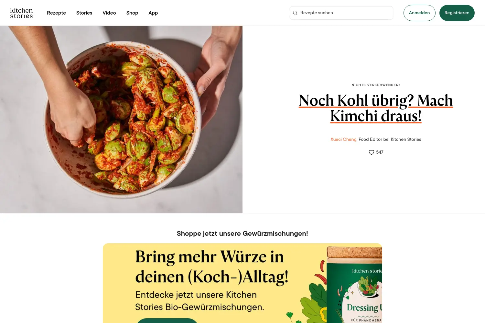The image size is (485, 323).
Task: Click the Shoppe jetzt unsere Gewürzmischungen heading
Action: tap(242, 234)
